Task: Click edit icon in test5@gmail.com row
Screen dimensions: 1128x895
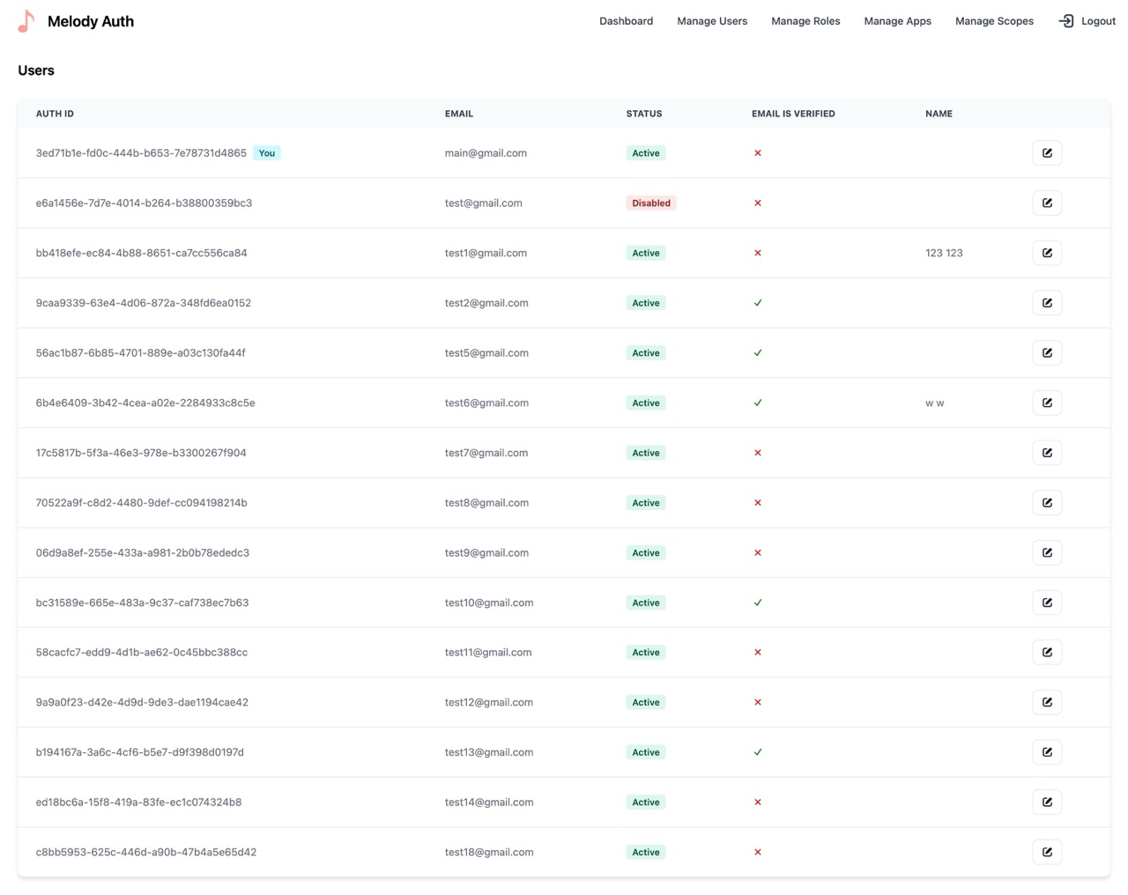Action: click(x=1047, y=353)
